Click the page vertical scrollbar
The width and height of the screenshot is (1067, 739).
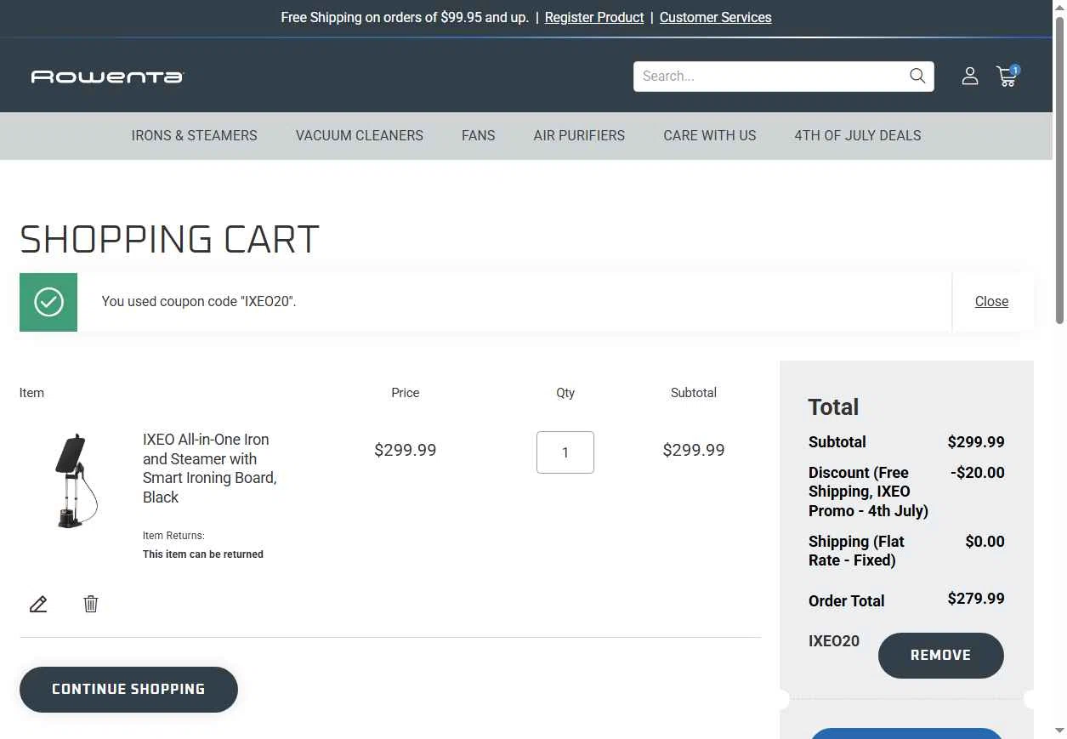pos(1059,170)
